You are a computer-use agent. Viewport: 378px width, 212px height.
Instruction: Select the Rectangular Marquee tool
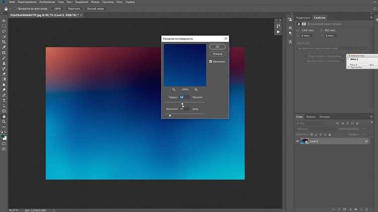click(x=4, y=26)
